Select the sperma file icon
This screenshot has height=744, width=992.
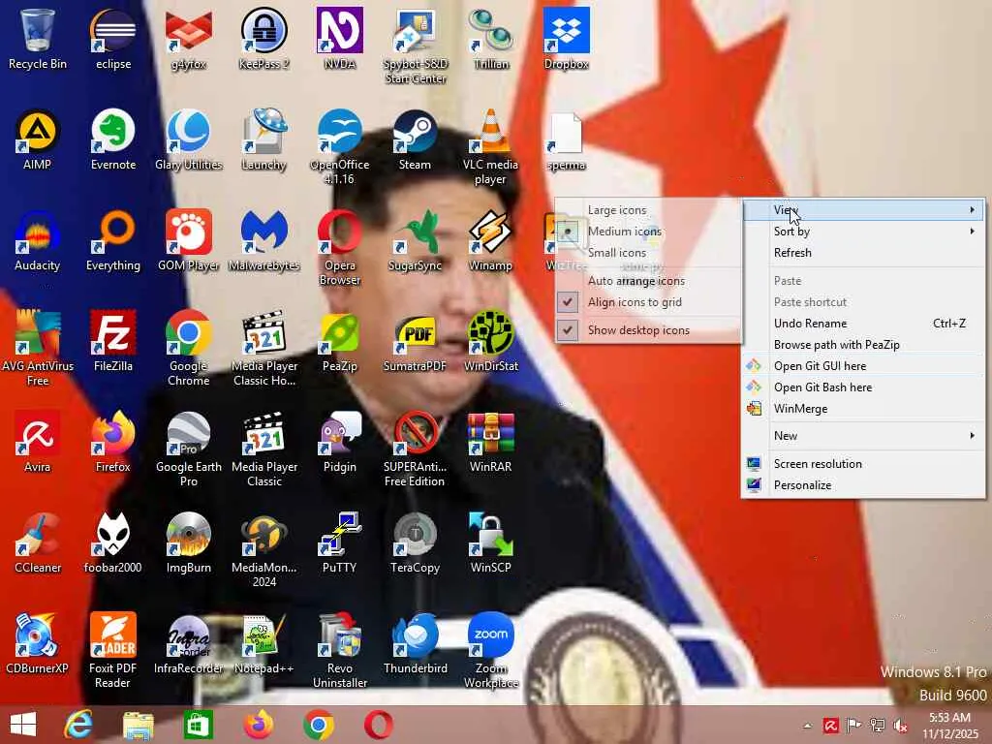(566, 141)
